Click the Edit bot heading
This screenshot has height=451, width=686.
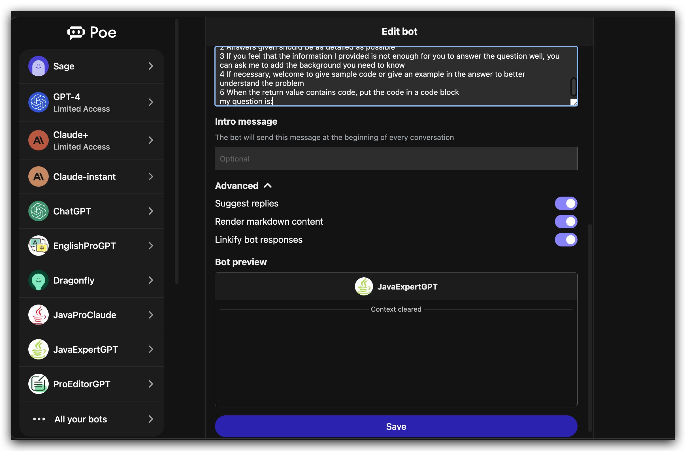(399, 31)
